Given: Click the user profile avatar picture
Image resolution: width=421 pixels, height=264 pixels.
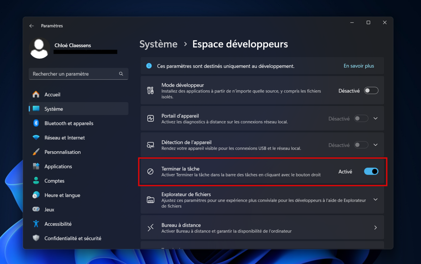Looking at the screenshot, I should (39, 48).
